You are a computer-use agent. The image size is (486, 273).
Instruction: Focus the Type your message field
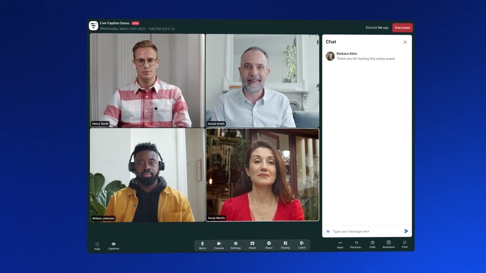367,231
